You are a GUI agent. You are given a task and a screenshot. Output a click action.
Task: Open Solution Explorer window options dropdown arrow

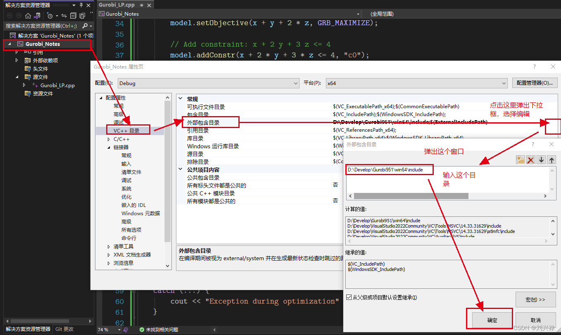(74, 5)
